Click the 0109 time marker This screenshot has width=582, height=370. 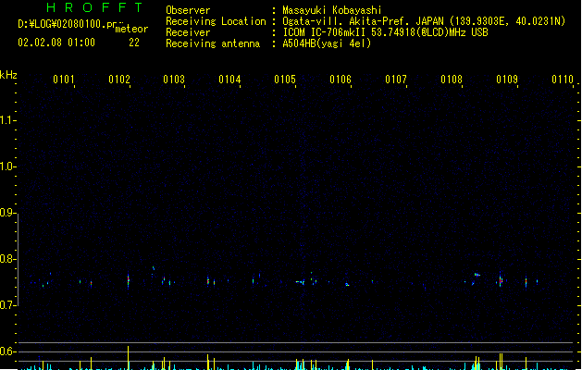(507, 79)
